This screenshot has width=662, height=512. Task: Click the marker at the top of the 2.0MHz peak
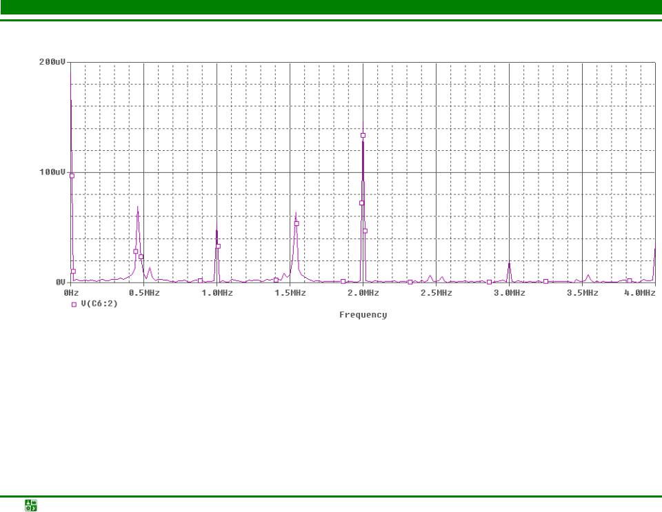click(363, 135)
